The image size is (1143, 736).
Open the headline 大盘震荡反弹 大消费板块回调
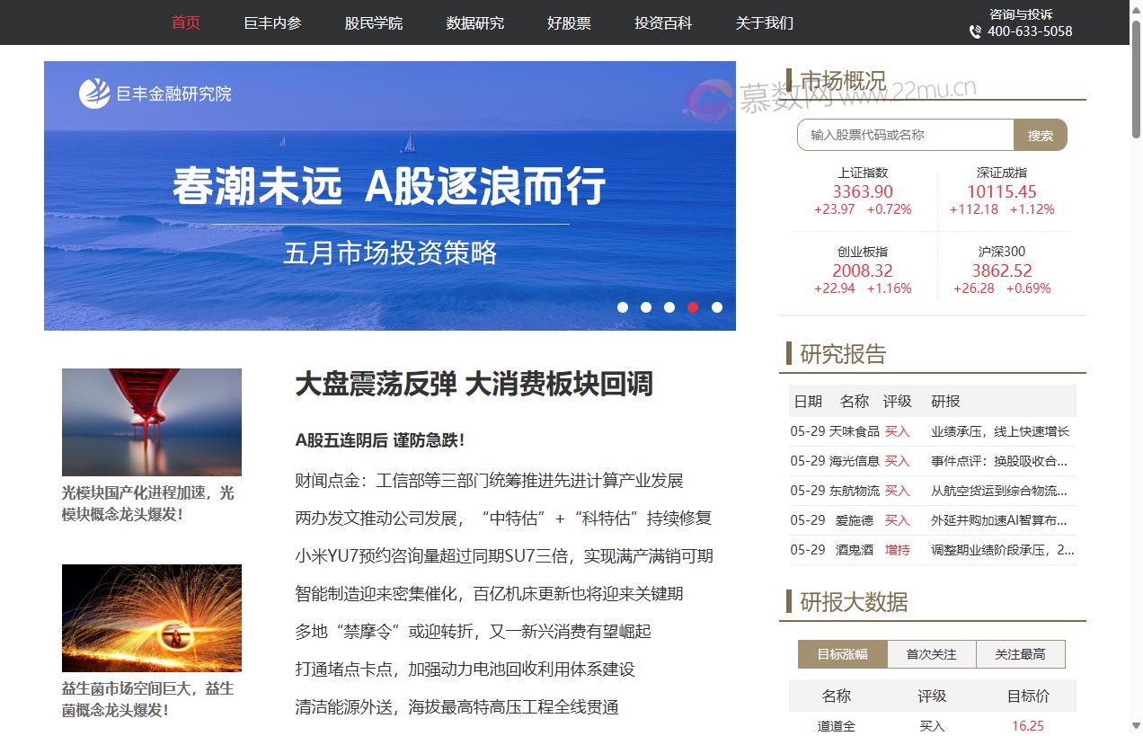point(474,385)
